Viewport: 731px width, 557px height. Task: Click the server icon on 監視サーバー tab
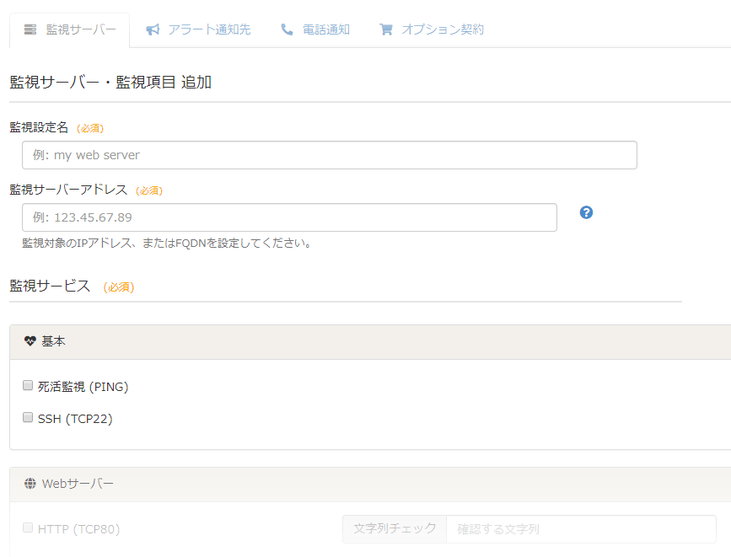click(30, 29)
